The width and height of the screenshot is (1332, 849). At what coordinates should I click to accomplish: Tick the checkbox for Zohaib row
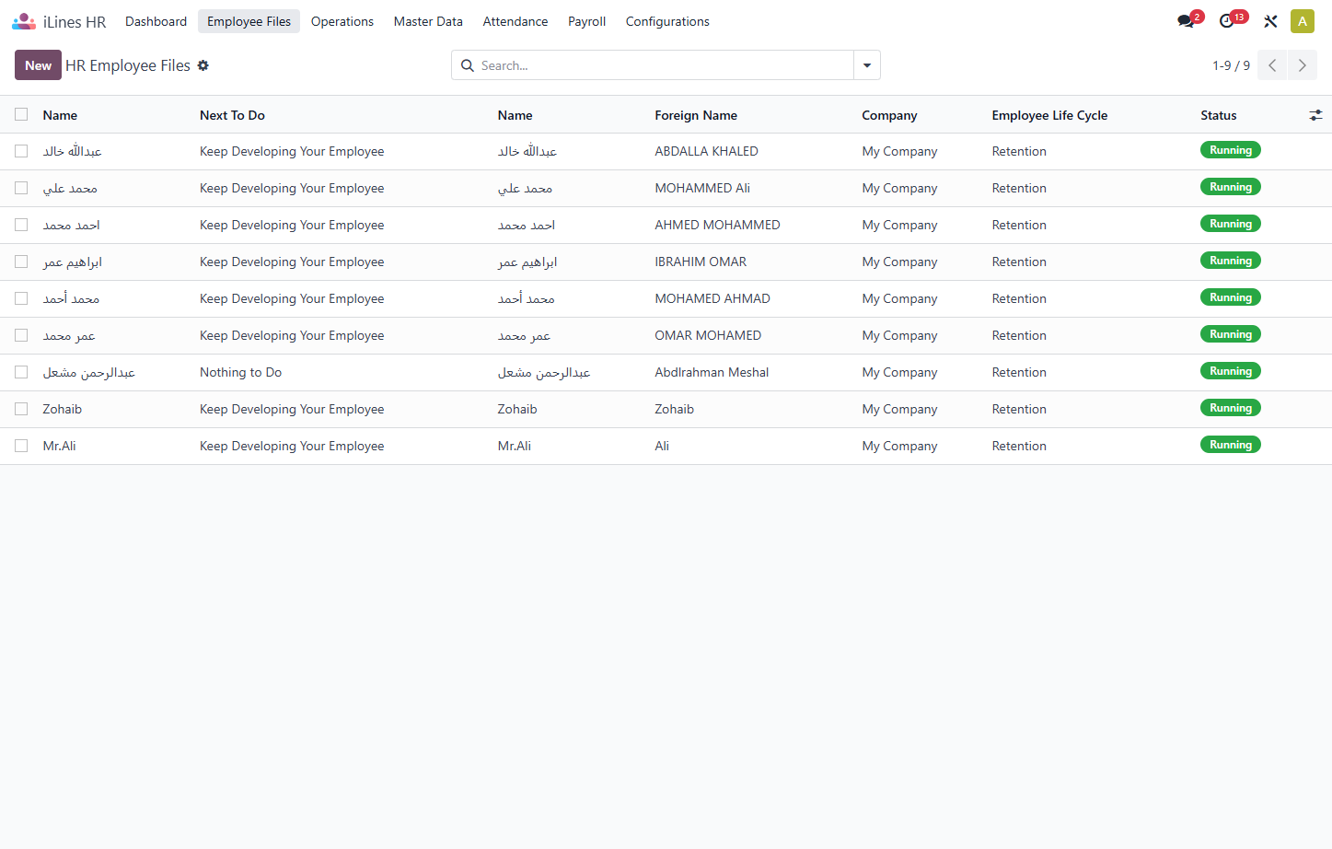coord(21,409)
